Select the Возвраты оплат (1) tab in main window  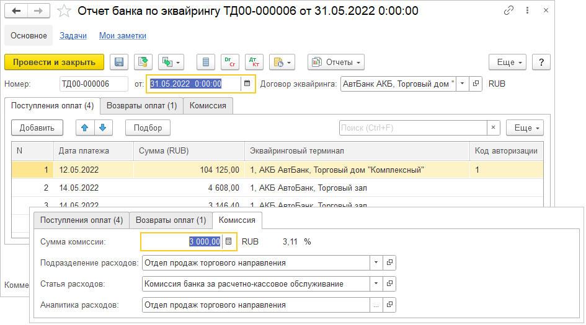point(141,106)
